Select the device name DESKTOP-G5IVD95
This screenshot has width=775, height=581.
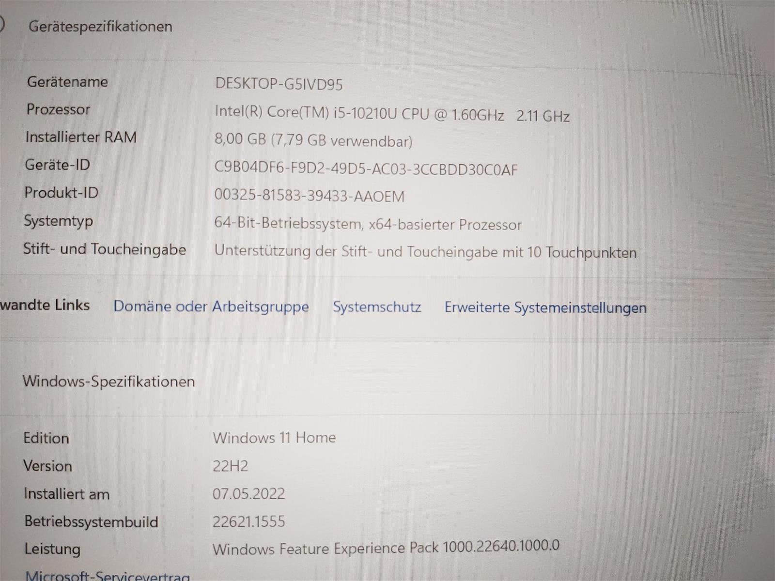point(279,84)
